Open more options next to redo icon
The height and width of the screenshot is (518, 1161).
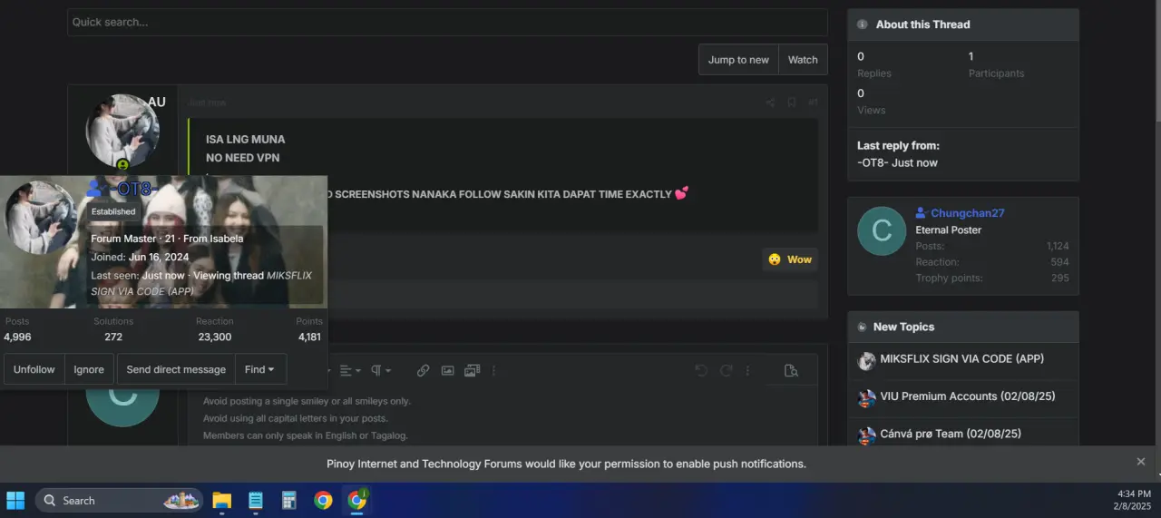tap(747, 370)
